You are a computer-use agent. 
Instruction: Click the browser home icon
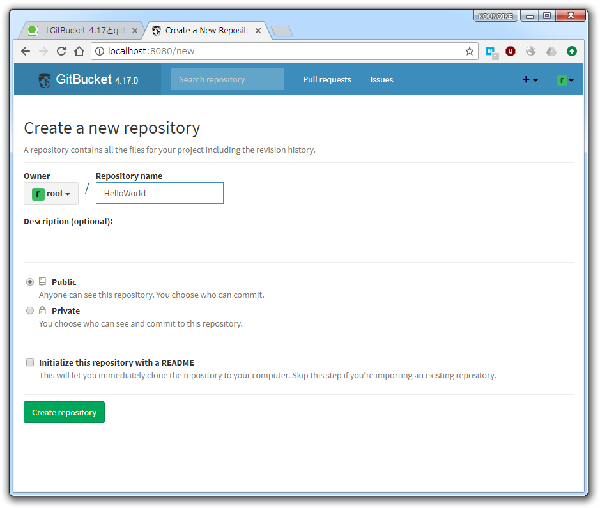pos(79,51)
